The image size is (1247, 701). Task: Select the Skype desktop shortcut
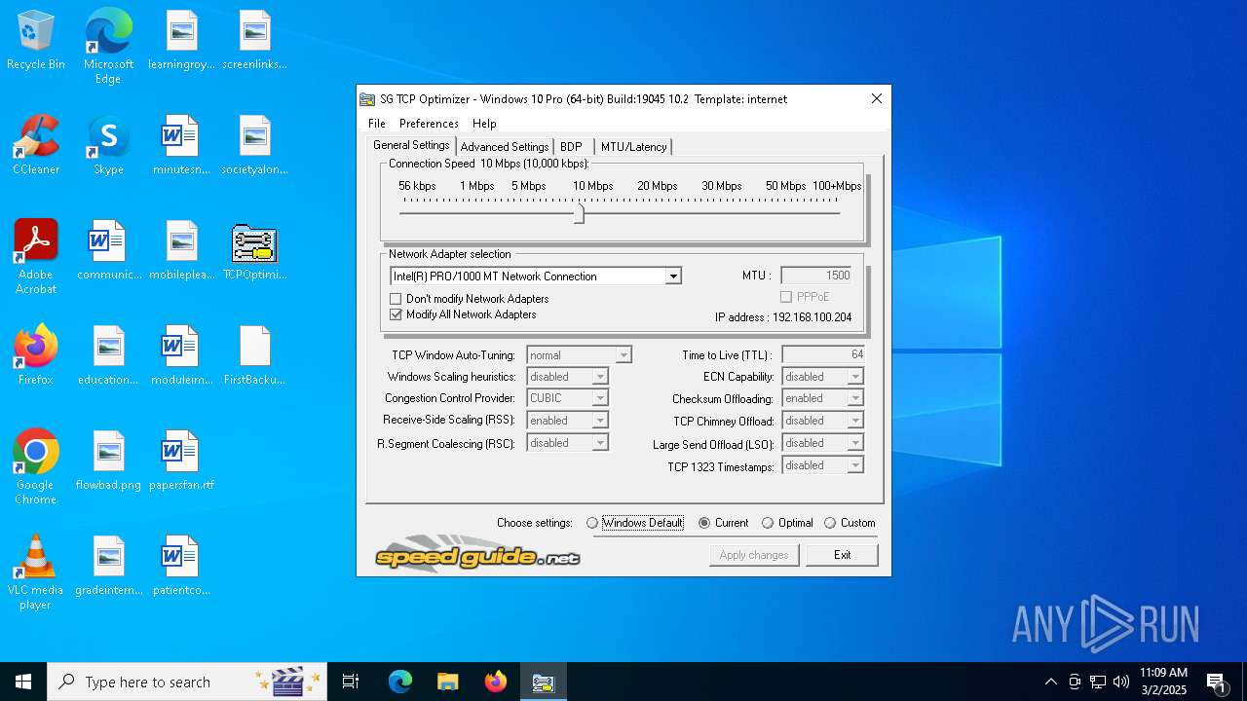108,146
